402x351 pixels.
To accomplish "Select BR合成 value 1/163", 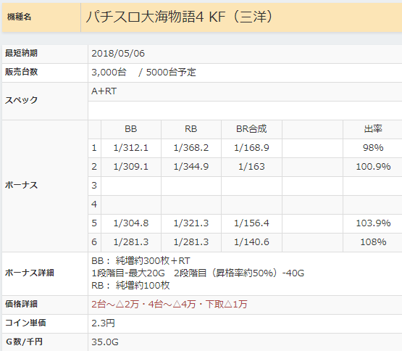I will click(x=251, y=167).
